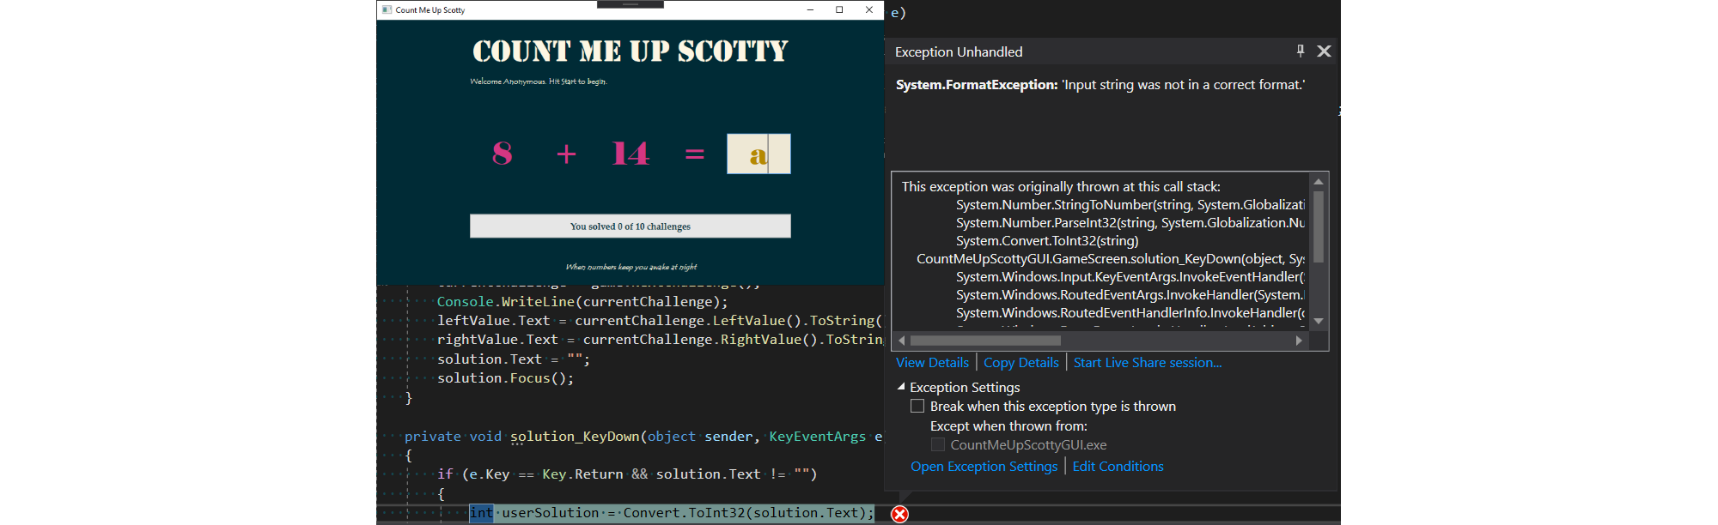Open Exception Settings link
Image resolution: width=1718 pixels, height=525 pixels.
984,466
